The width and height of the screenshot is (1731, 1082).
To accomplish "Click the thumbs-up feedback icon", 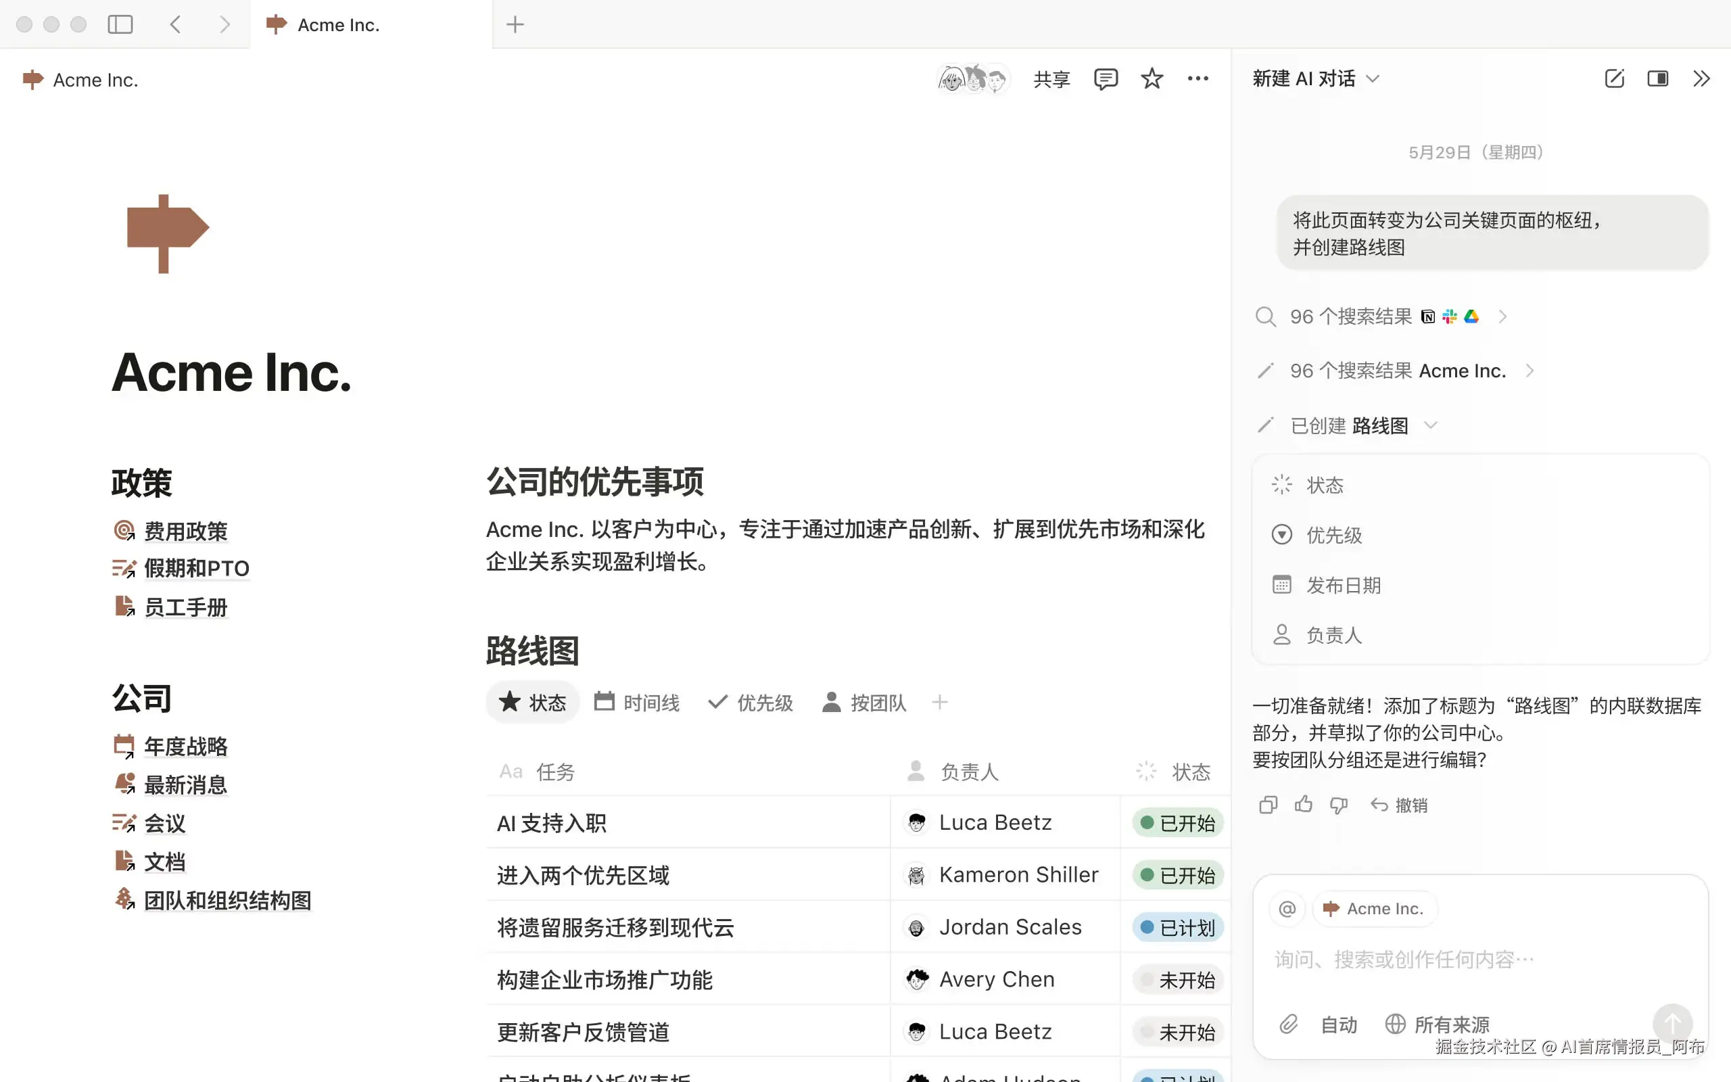I will click(x=1303, y=805).
